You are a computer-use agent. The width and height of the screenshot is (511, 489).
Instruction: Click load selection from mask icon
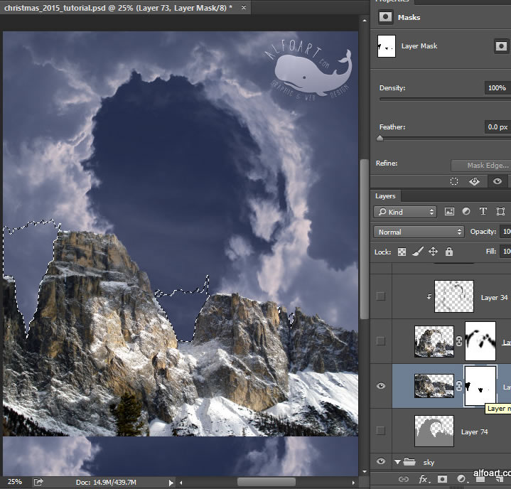(454, 181)
